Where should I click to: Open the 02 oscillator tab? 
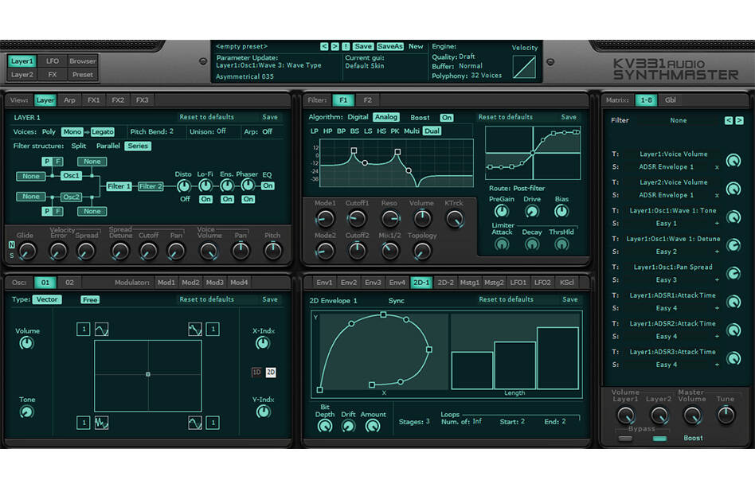pos(69,283)
